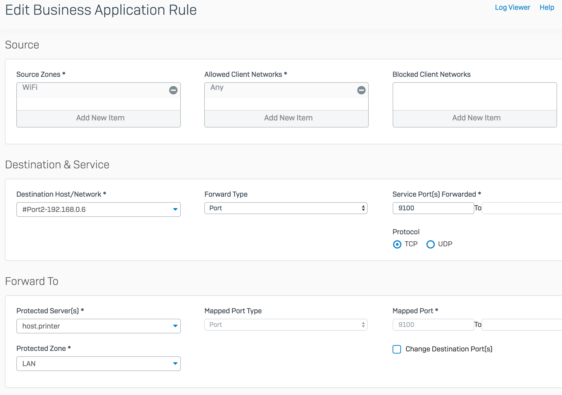Add new item to Blocked Client Networks
562x395 pixels.
pyautogui.click(x=475, y=118)
